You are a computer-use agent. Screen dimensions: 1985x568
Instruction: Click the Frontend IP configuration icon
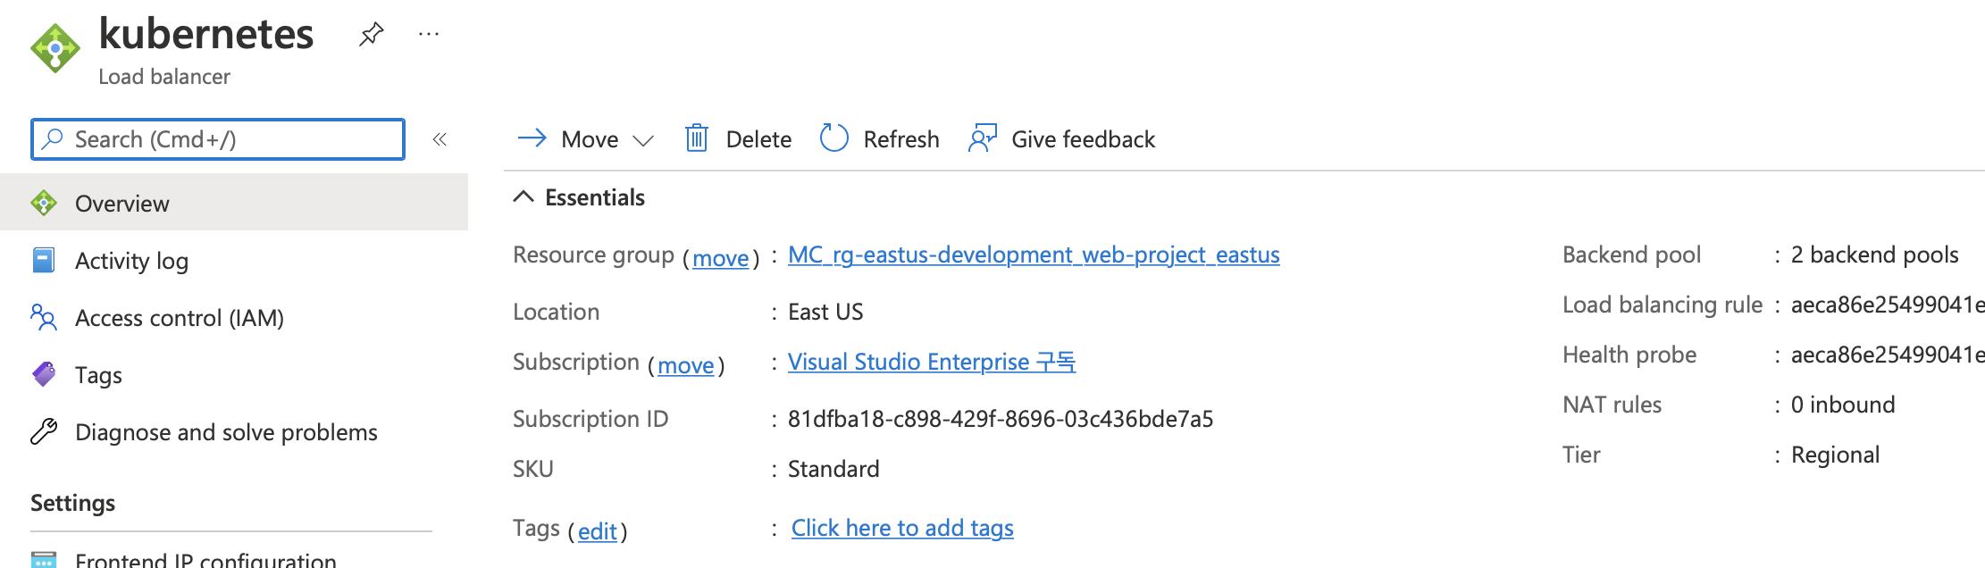click(x=44, y=560)
